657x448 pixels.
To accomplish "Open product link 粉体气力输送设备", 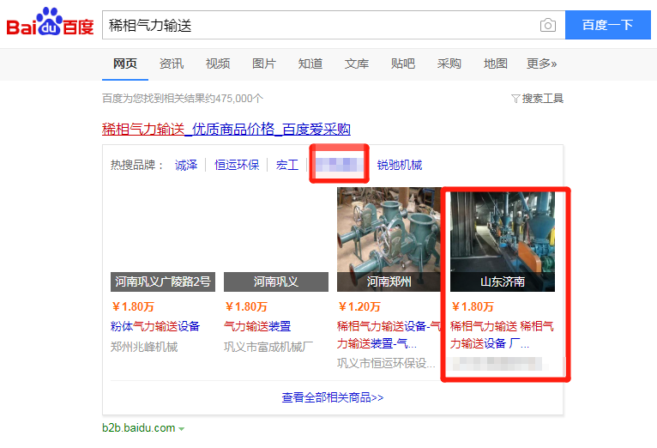I will pyautogui.click(x=155, y=326).
